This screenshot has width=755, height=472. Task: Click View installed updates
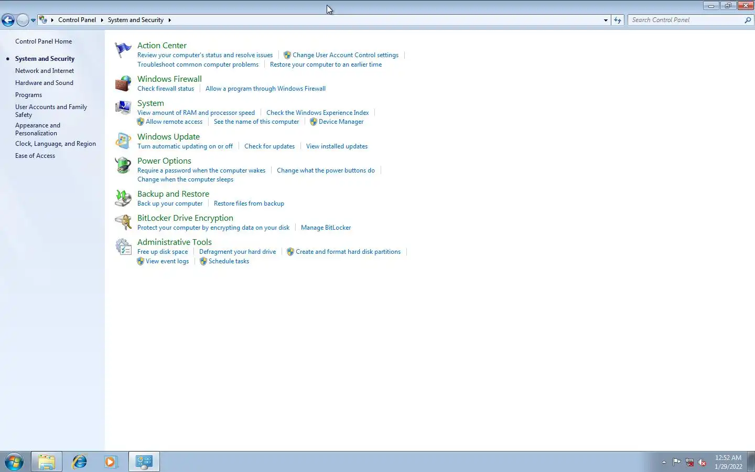coord(337,146)
